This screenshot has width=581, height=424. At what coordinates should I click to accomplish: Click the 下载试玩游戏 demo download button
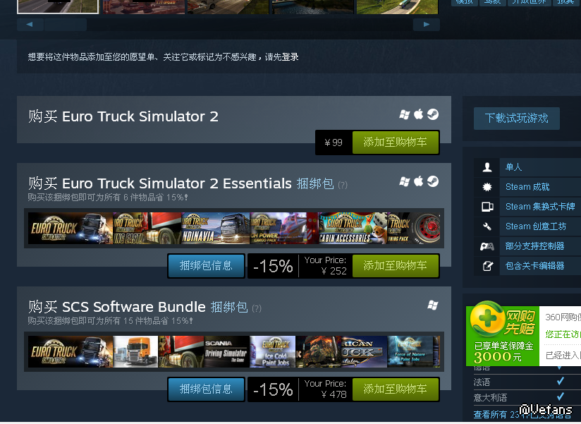(517, 119)
